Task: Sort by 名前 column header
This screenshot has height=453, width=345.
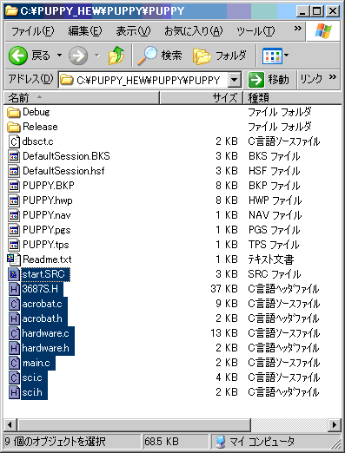Action: tap(82, 98)
